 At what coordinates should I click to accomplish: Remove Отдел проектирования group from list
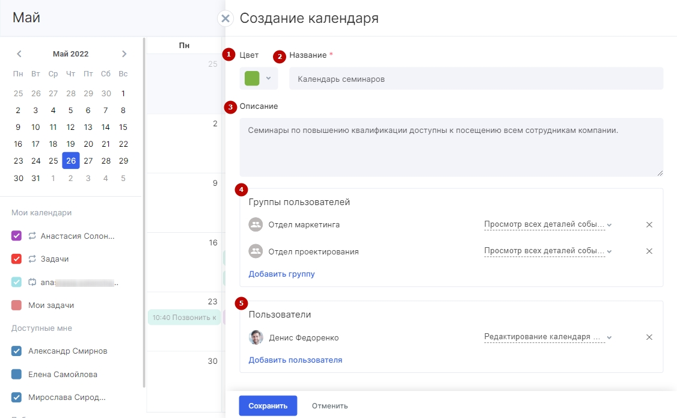coord(649,251)
